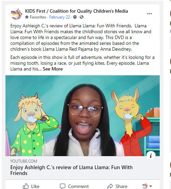
Task: Click the Share button label
Action: click(121, 186)
